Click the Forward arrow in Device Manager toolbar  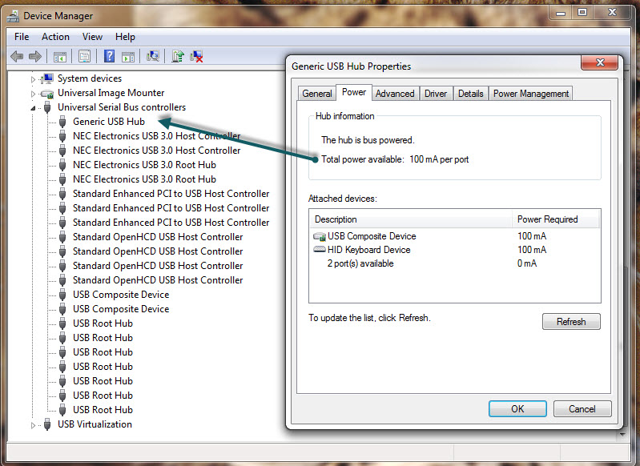click(x=35, y=56)
